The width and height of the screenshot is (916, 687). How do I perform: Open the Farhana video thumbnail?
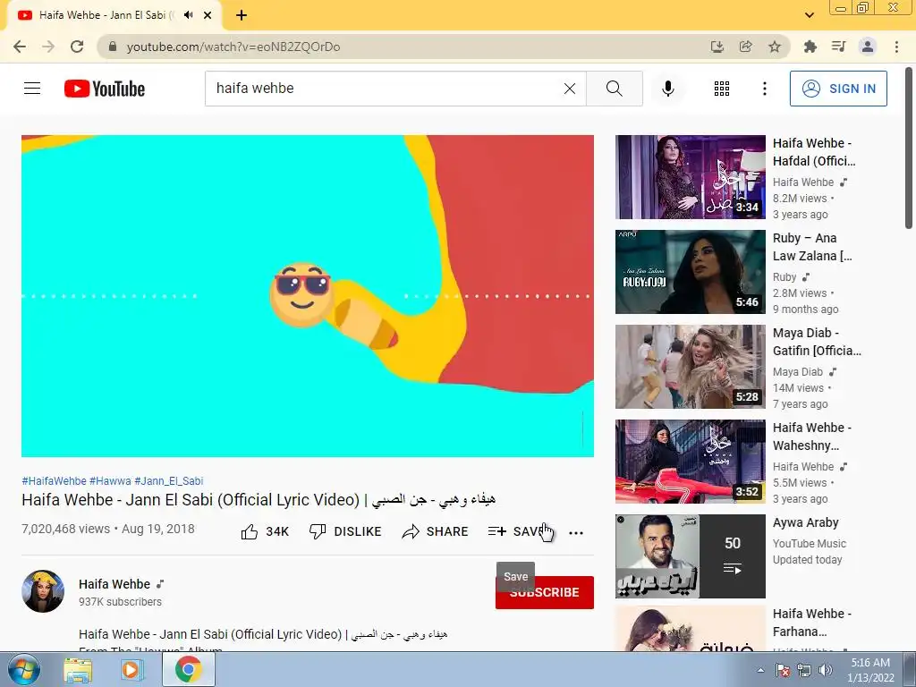690,629
